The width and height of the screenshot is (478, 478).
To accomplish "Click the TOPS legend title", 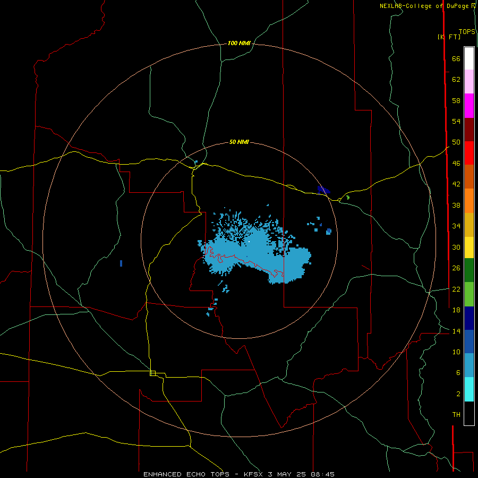I will point(467,32).
